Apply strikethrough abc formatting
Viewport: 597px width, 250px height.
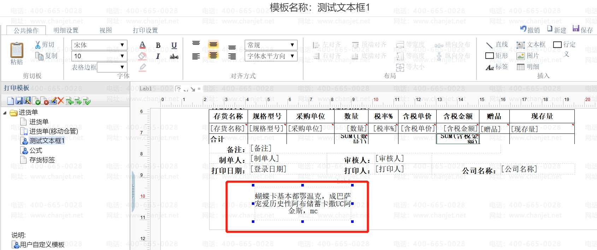pos(174,56)
